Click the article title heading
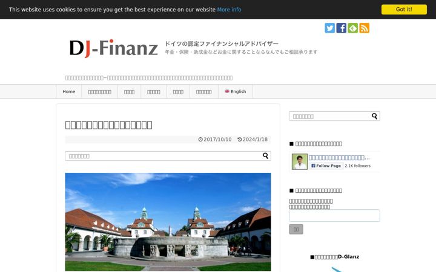 108,125
